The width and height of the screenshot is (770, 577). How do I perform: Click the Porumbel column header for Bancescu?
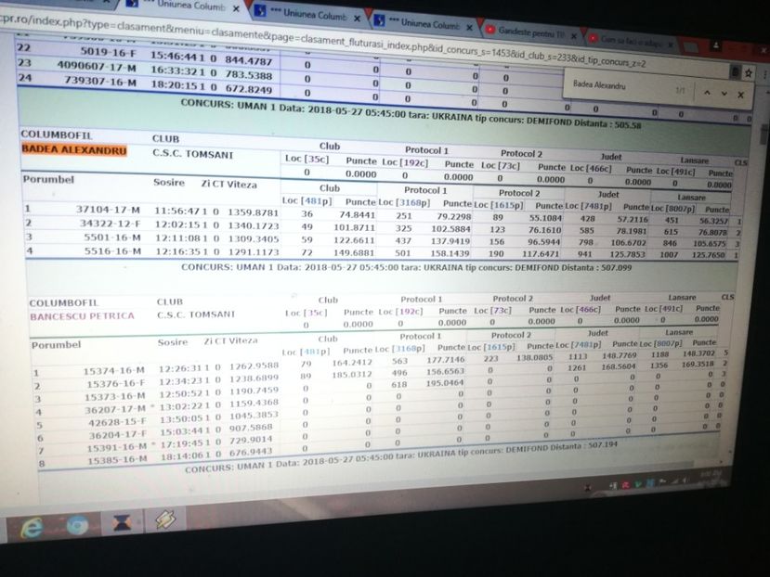point(59,343)
